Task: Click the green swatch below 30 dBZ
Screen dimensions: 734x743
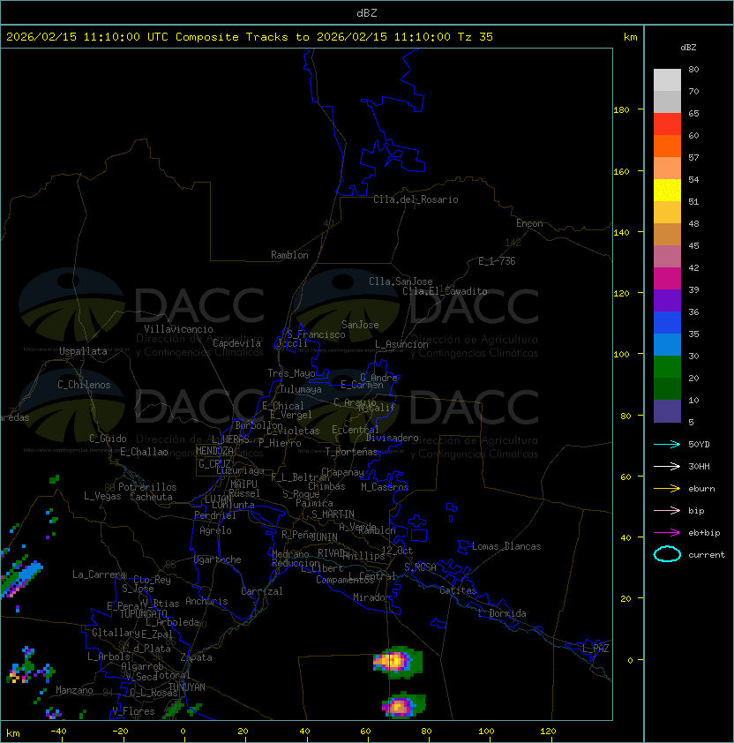Action: pos(667,367)
